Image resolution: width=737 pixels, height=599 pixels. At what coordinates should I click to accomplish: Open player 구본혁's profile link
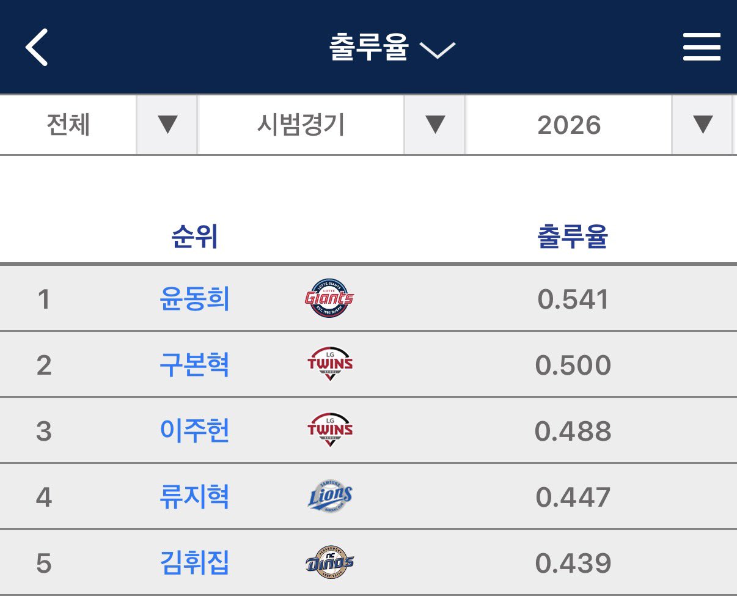pyautogui.click(x=194, y=366)
